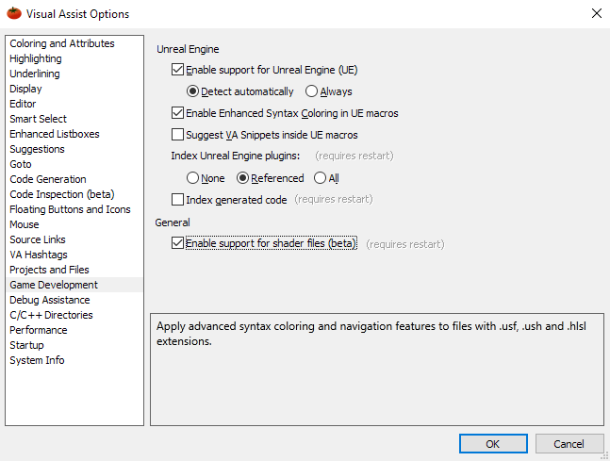The width and height of the screenshot is (610, 461).
Task: Choose All for plugin indexing
Action: [x=320, y=178]
